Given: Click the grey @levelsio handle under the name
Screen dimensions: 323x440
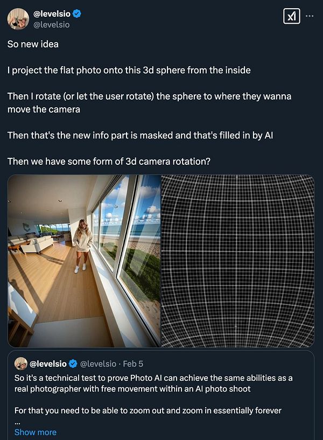Looking at the screenshot, I should click(52, 25).
